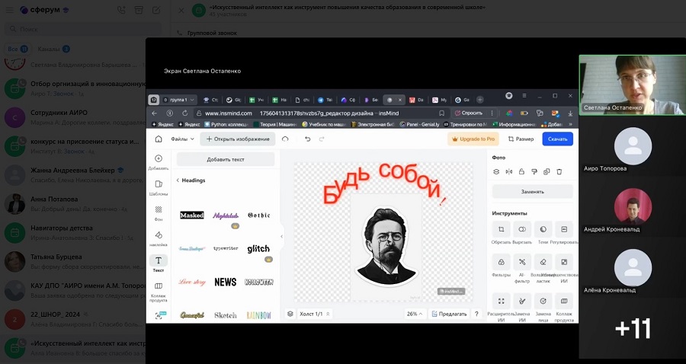686x364 pixels.
Task: Flip the photo with mirror icon
Action: (x=509, y=172)
